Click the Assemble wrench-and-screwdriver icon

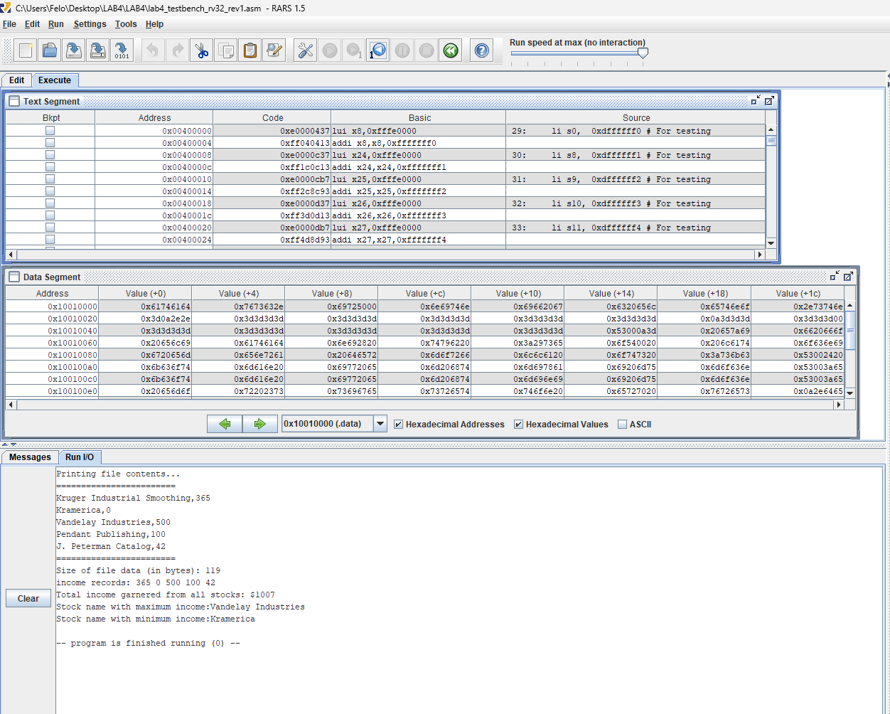click(x=306, y=50)
